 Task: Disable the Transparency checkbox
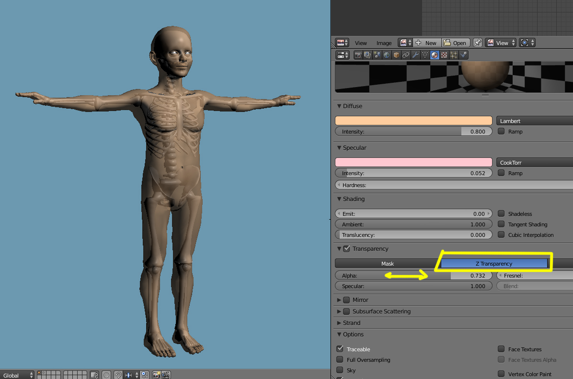(346, 249)
